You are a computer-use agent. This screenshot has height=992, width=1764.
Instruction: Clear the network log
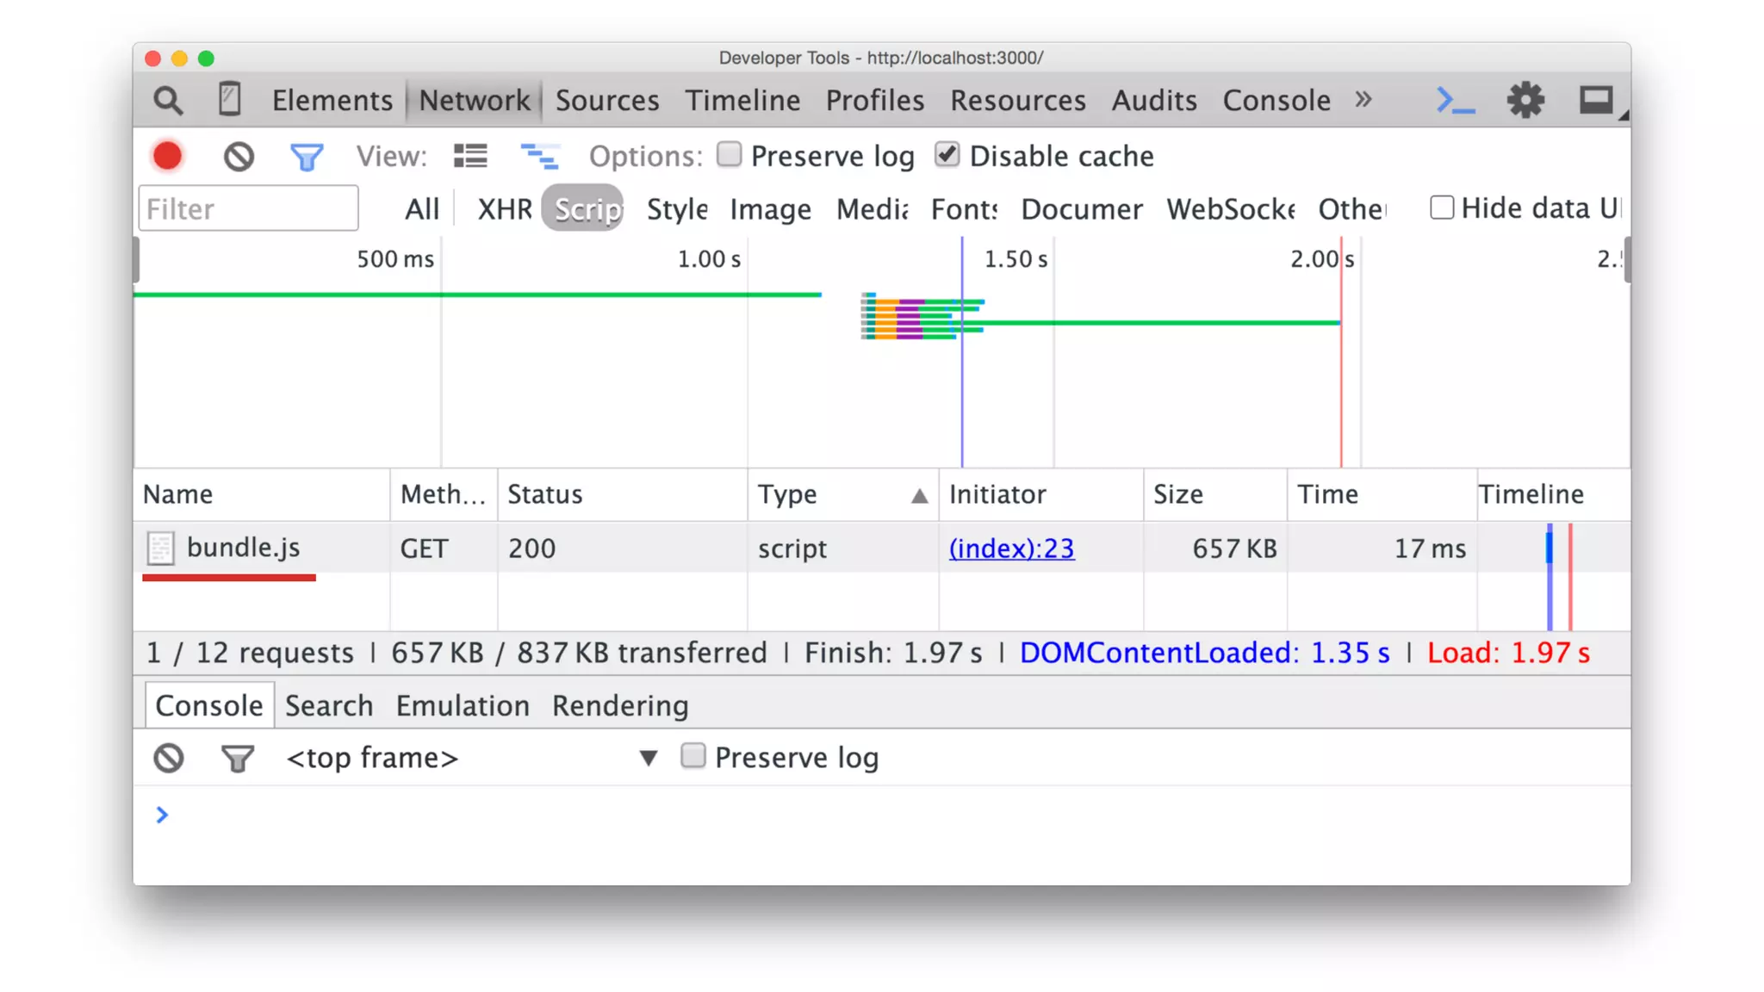pos(239,157)
